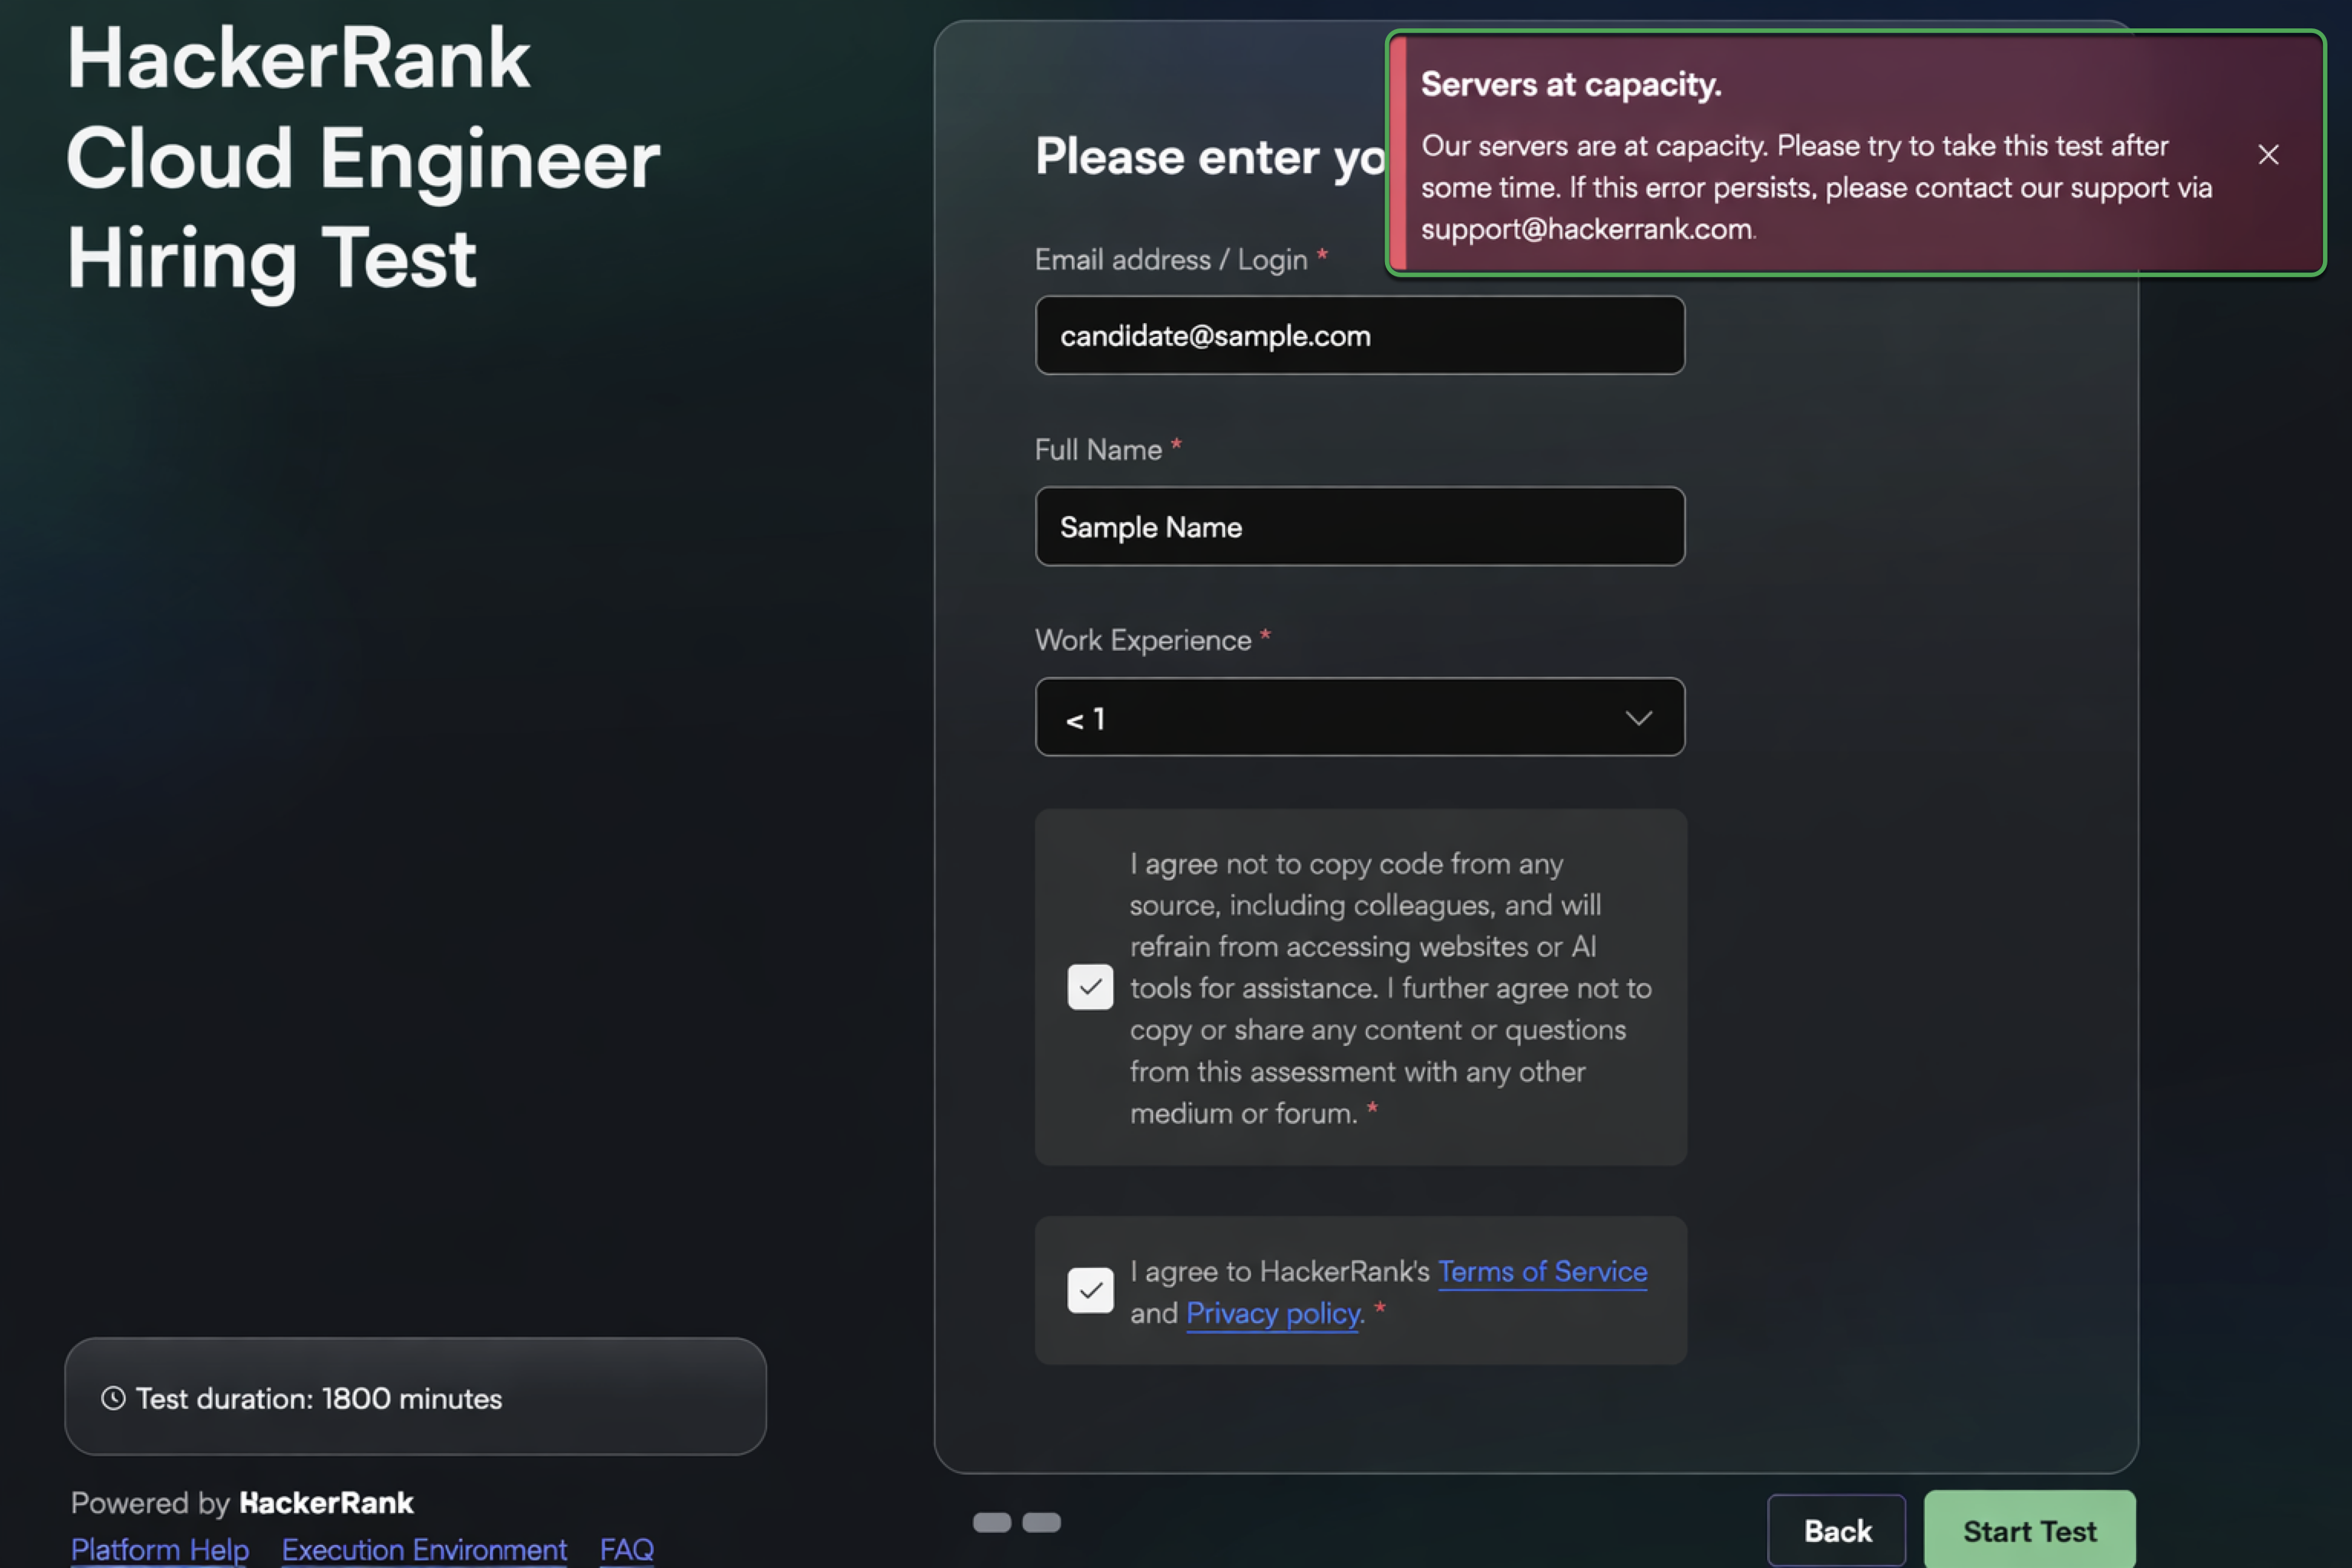The height and width of the screenshot is (1568, 2352).
Task: Click the 'Powered by HackerRank' text
Action: pyautogui.click(x=242, y=1504)
